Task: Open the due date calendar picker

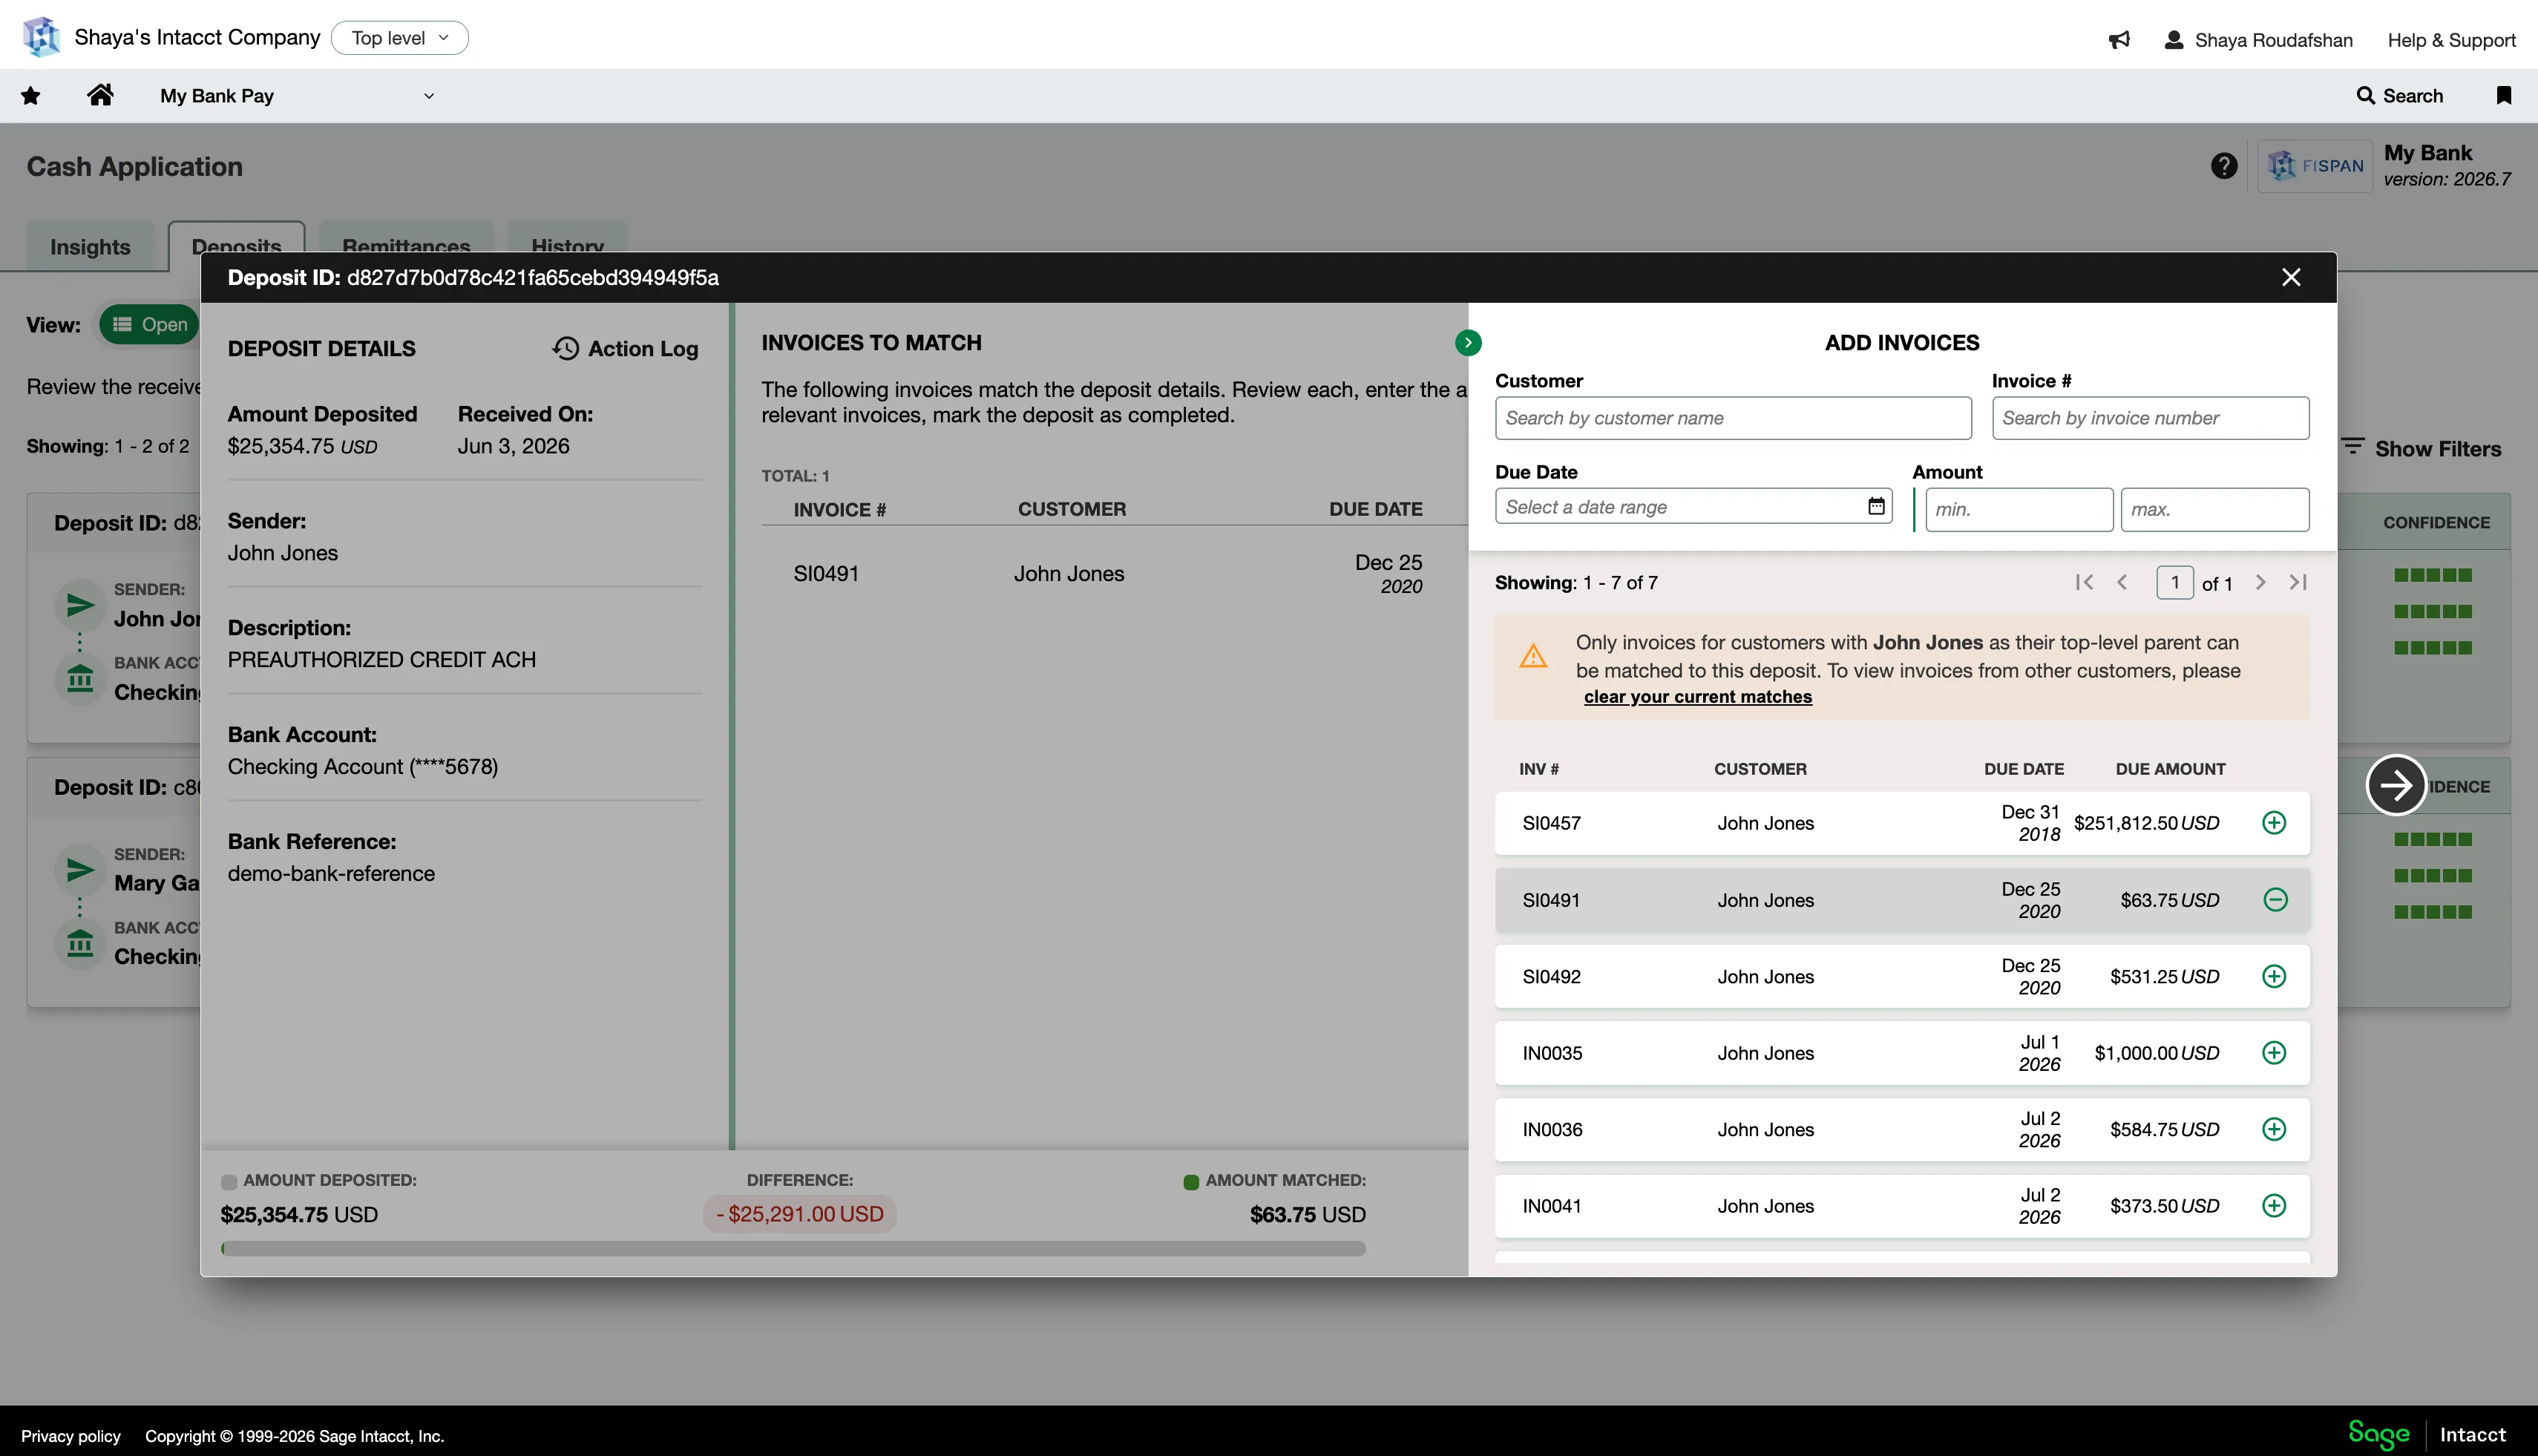Action: (x=1876, y=506)
